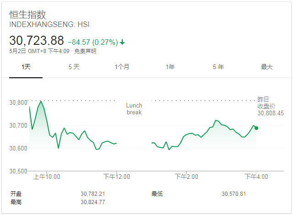The width and height of the screenshot is (293, 215).
Task: Click the 30,723.88 index value
Action: pyautogui.click(x=37, y=40)
